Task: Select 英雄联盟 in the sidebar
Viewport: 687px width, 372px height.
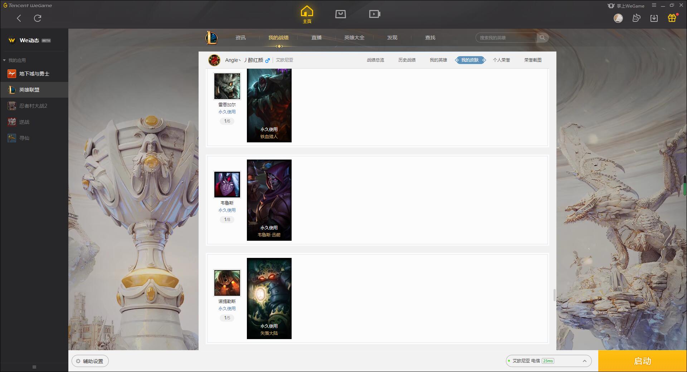Action: [34, 90]
